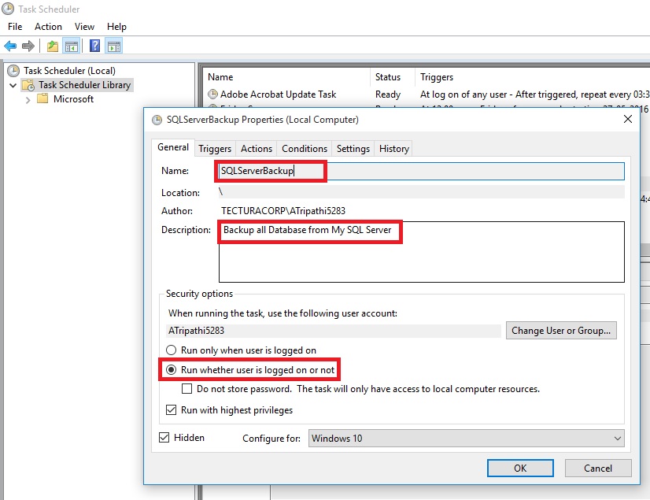This screenshot has height=500, width=650.
Task: Expand the Microsoft folder in tree
Action: point(29,99)
